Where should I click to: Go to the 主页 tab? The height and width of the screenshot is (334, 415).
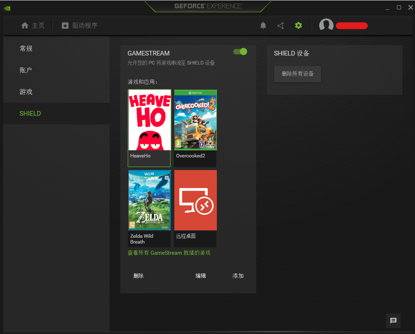33,26
